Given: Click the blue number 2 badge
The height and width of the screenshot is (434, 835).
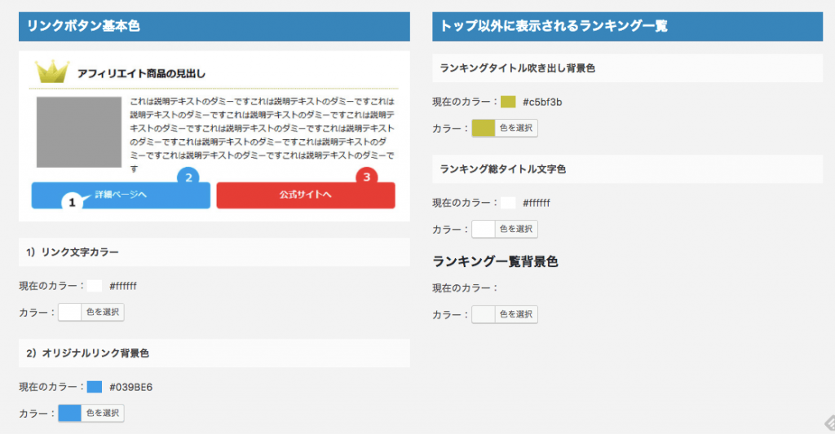Looking at the screenshot, I should tap(188, 177).
